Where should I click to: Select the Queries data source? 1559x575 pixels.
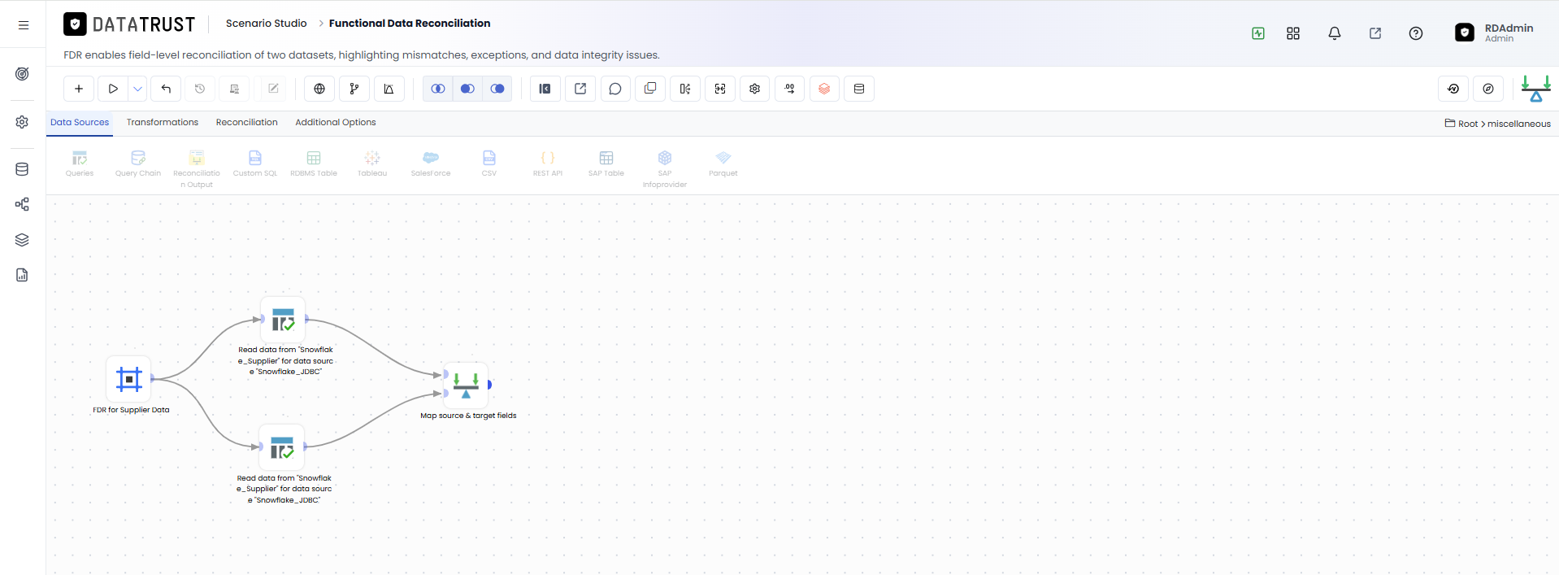pyautogui.click(x=80, y=163)
